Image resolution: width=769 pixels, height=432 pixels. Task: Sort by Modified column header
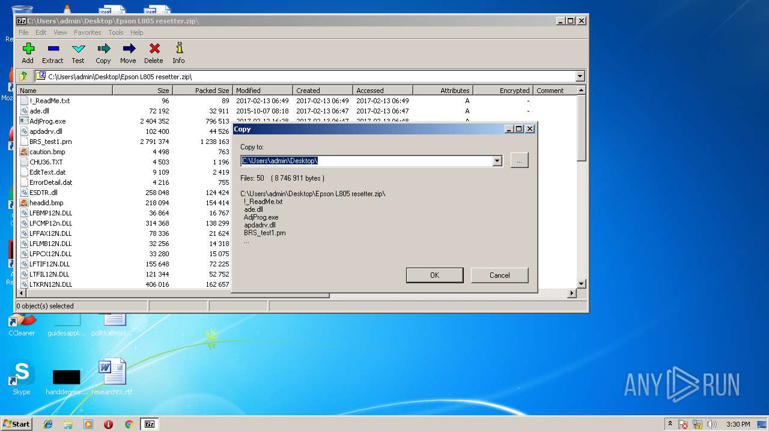(x=263, y=91)
